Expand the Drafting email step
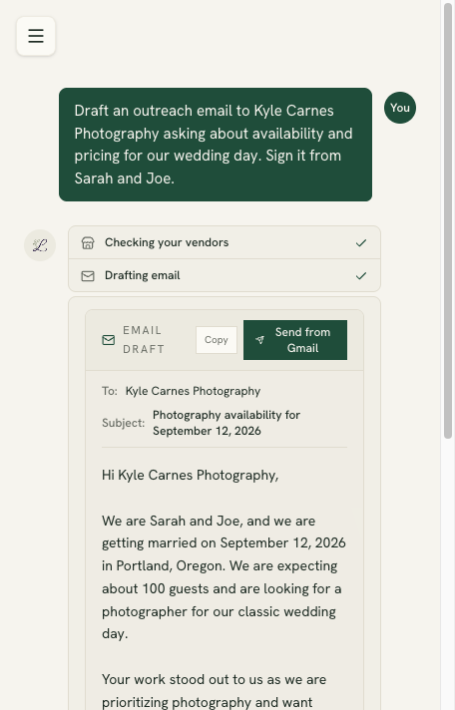Viewport: 455px width, 710px height. 225,275
